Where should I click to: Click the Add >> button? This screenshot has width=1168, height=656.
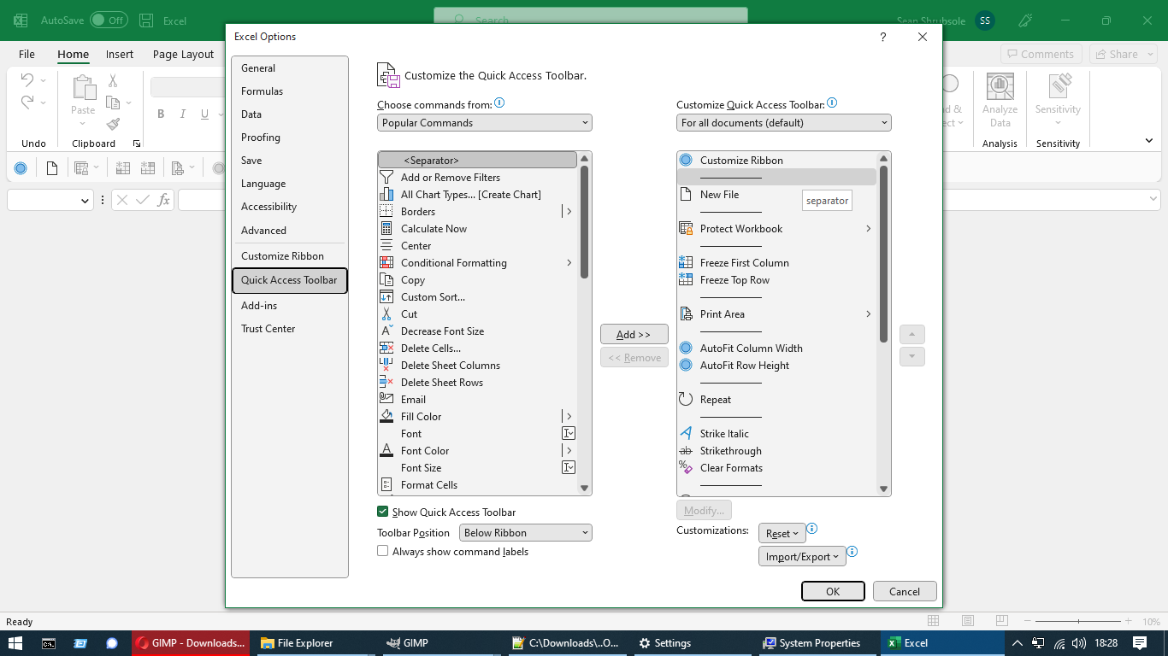[634, 335]
